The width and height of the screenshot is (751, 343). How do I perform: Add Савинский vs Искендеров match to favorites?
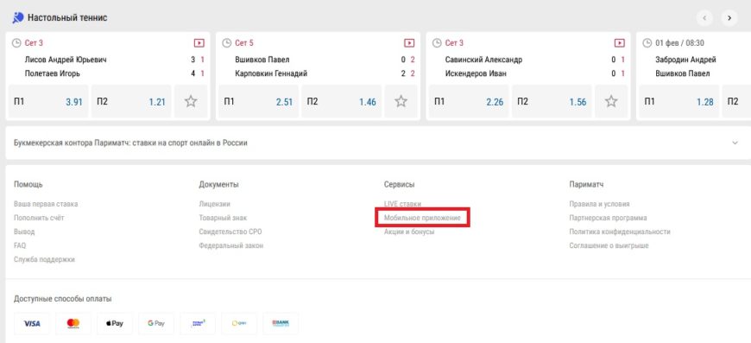[610, 101]
